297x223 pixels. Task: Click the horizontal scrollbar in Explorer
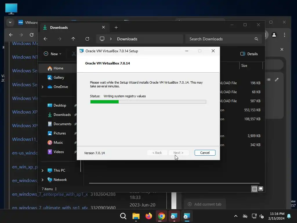click(x=174, y=183)
